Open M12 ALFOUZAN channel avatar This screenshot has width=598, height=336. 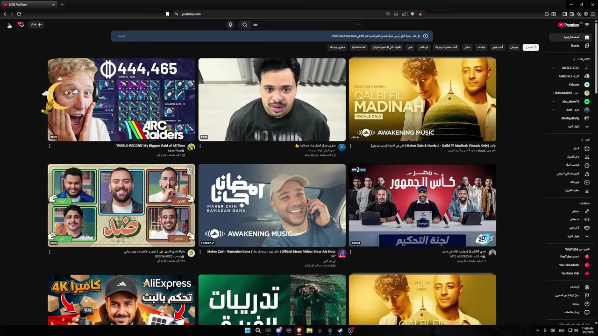tap(492, 253)
